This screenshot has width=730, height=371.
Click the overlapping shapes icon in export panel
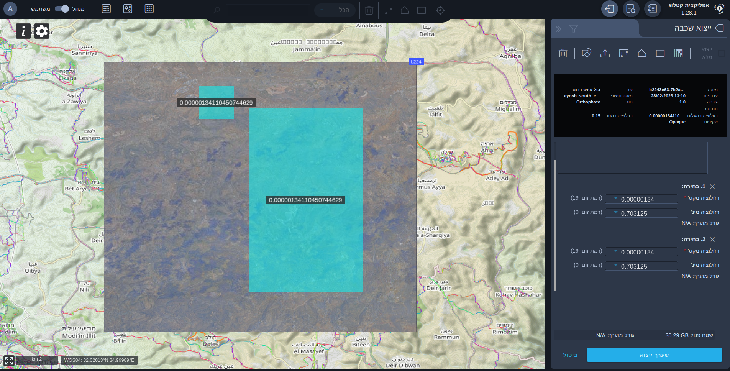[586, 53]
